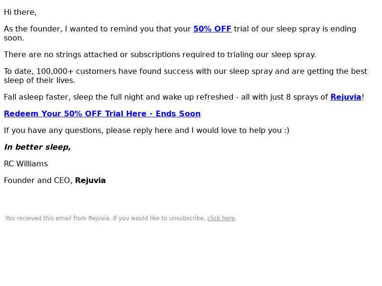382x286 pixels.
Task: Click the Founder and CEO title text
Action: click(38, 181)
